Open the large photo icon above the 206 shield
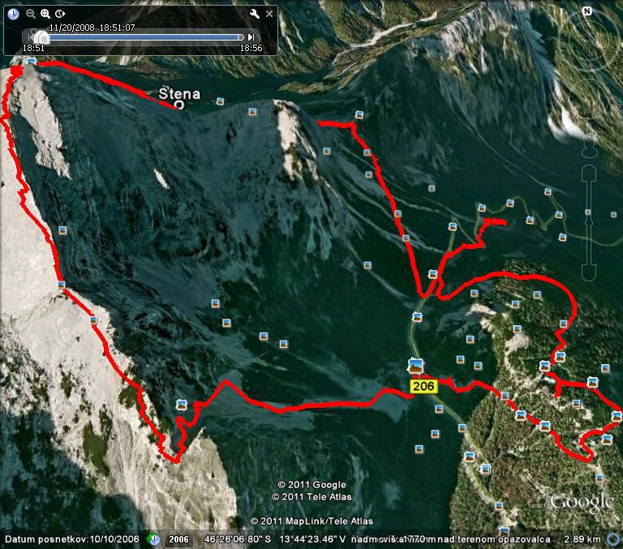 click(415, 366)
